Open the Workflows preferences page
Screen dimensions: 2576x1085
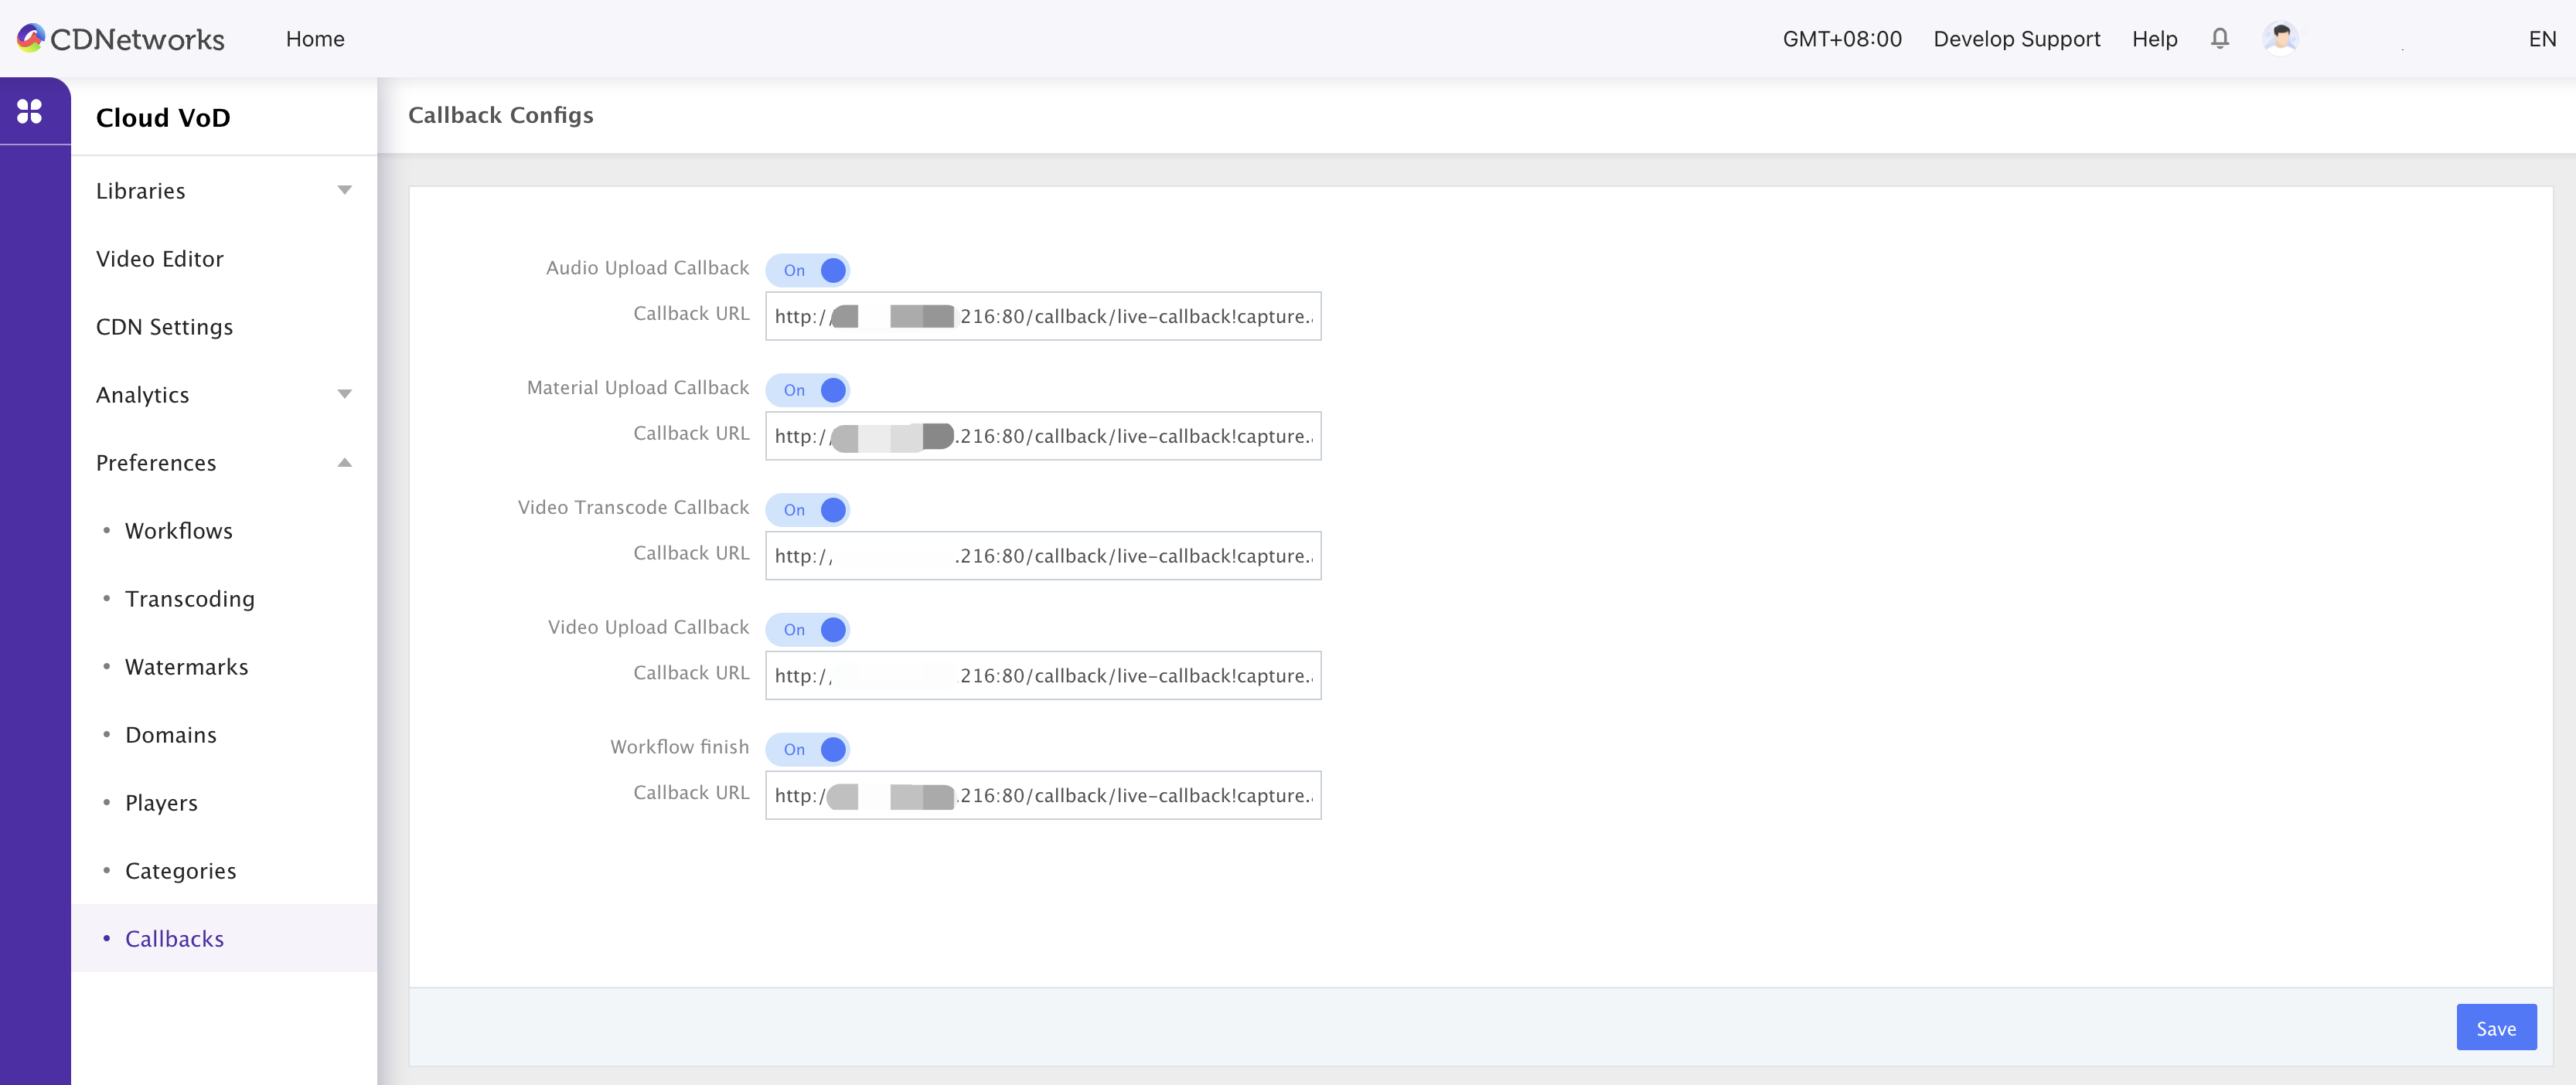(179, 531)
